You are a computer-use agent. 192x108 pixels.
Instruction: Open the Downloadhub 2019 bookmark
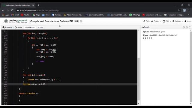95,15
